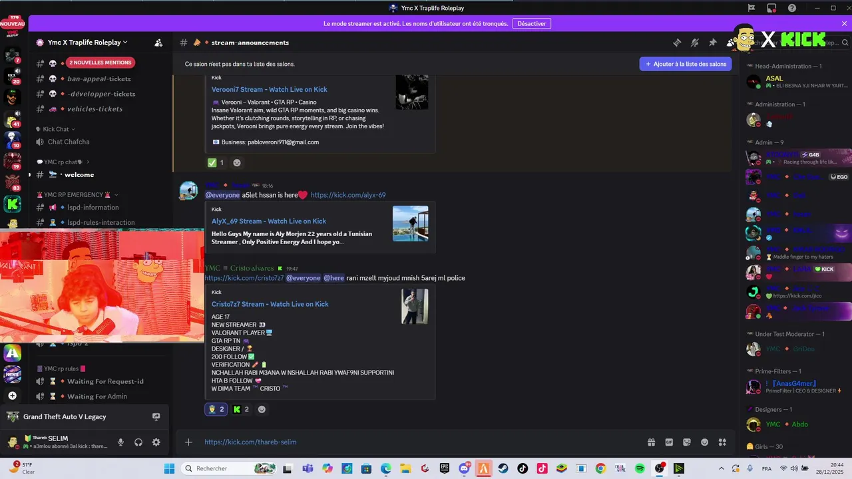Toggle the green checkmark reaction

click(216, 162)
